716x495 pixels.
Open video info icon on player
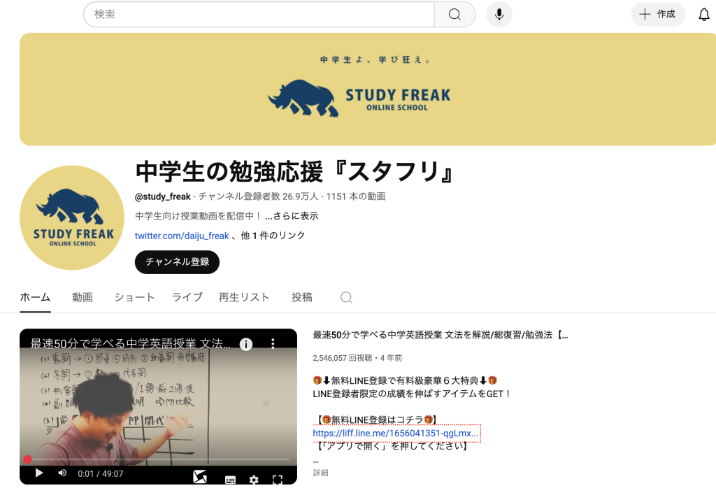pyautogui.click(x=245, y=344)
